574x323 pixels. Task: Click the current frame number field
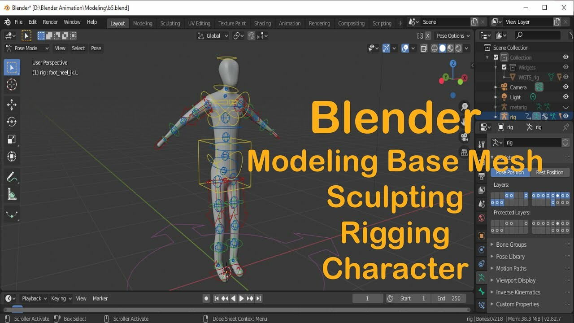368,298
